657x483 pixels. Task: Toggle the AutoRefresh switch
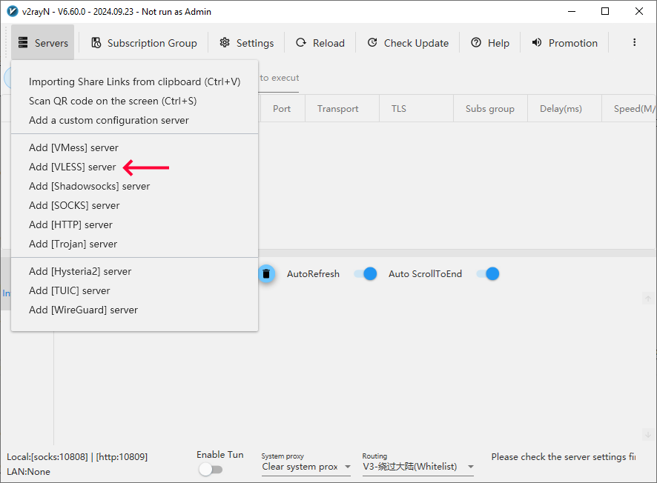tap(366, 274)
